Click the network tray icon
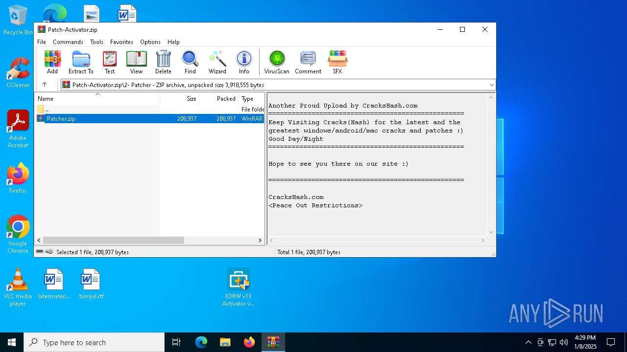Viewport: 627px width, 352px height. coord(552,342)
